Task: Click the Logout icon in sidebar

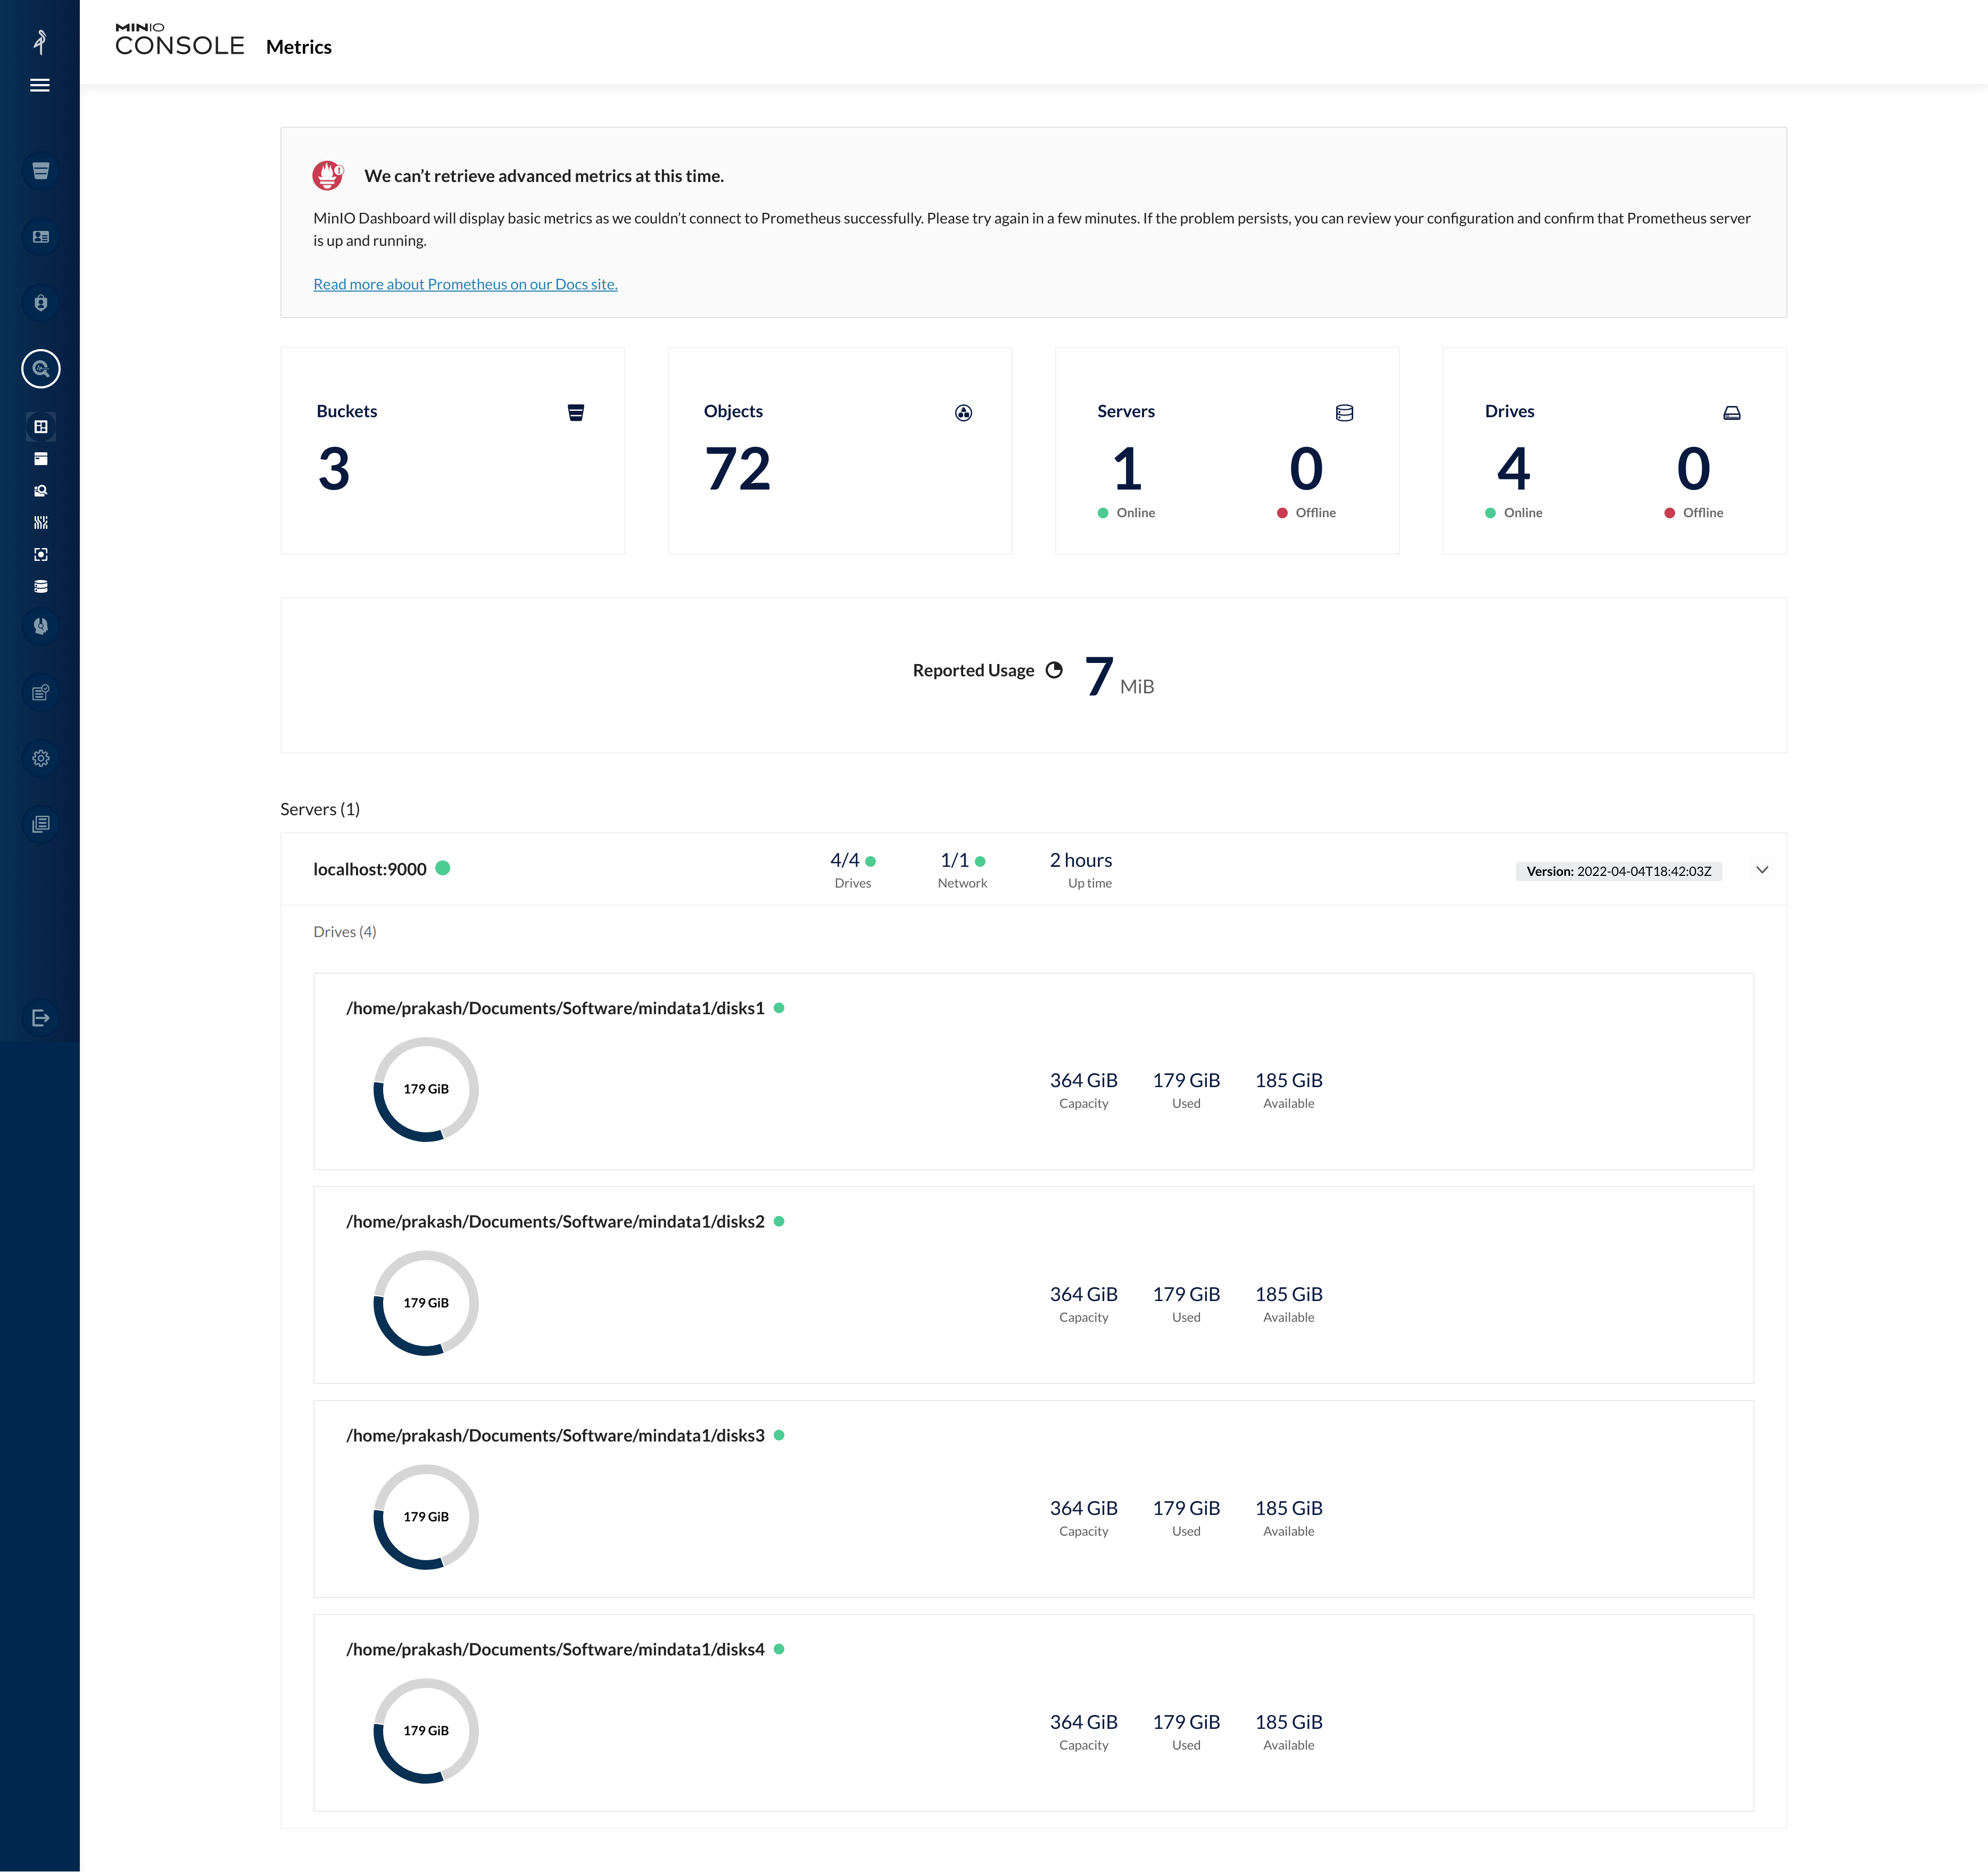Action: click(40, 1018)
